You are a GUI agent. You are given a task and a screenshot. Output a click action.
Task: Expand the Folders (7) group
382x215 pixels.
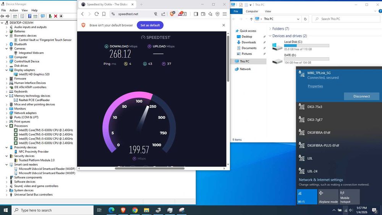coord(270,29)
